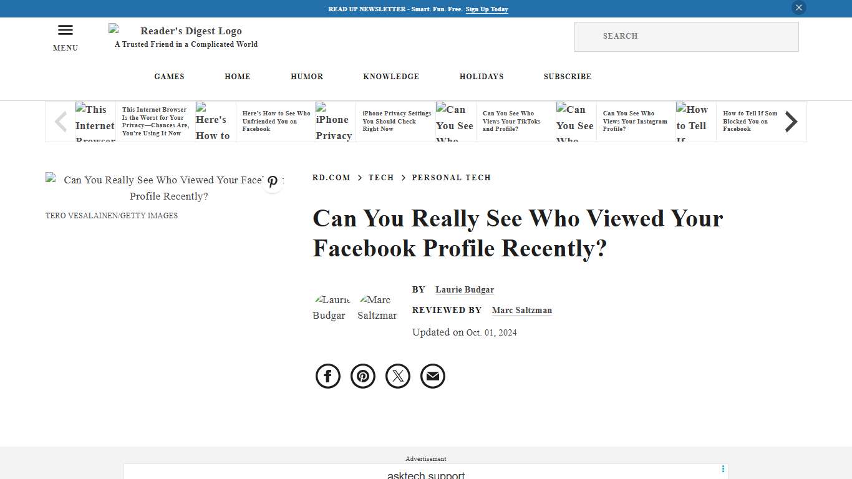Save the hero image with Pinterest button
This screenshot has height=479, width=852.
(273, 181)
